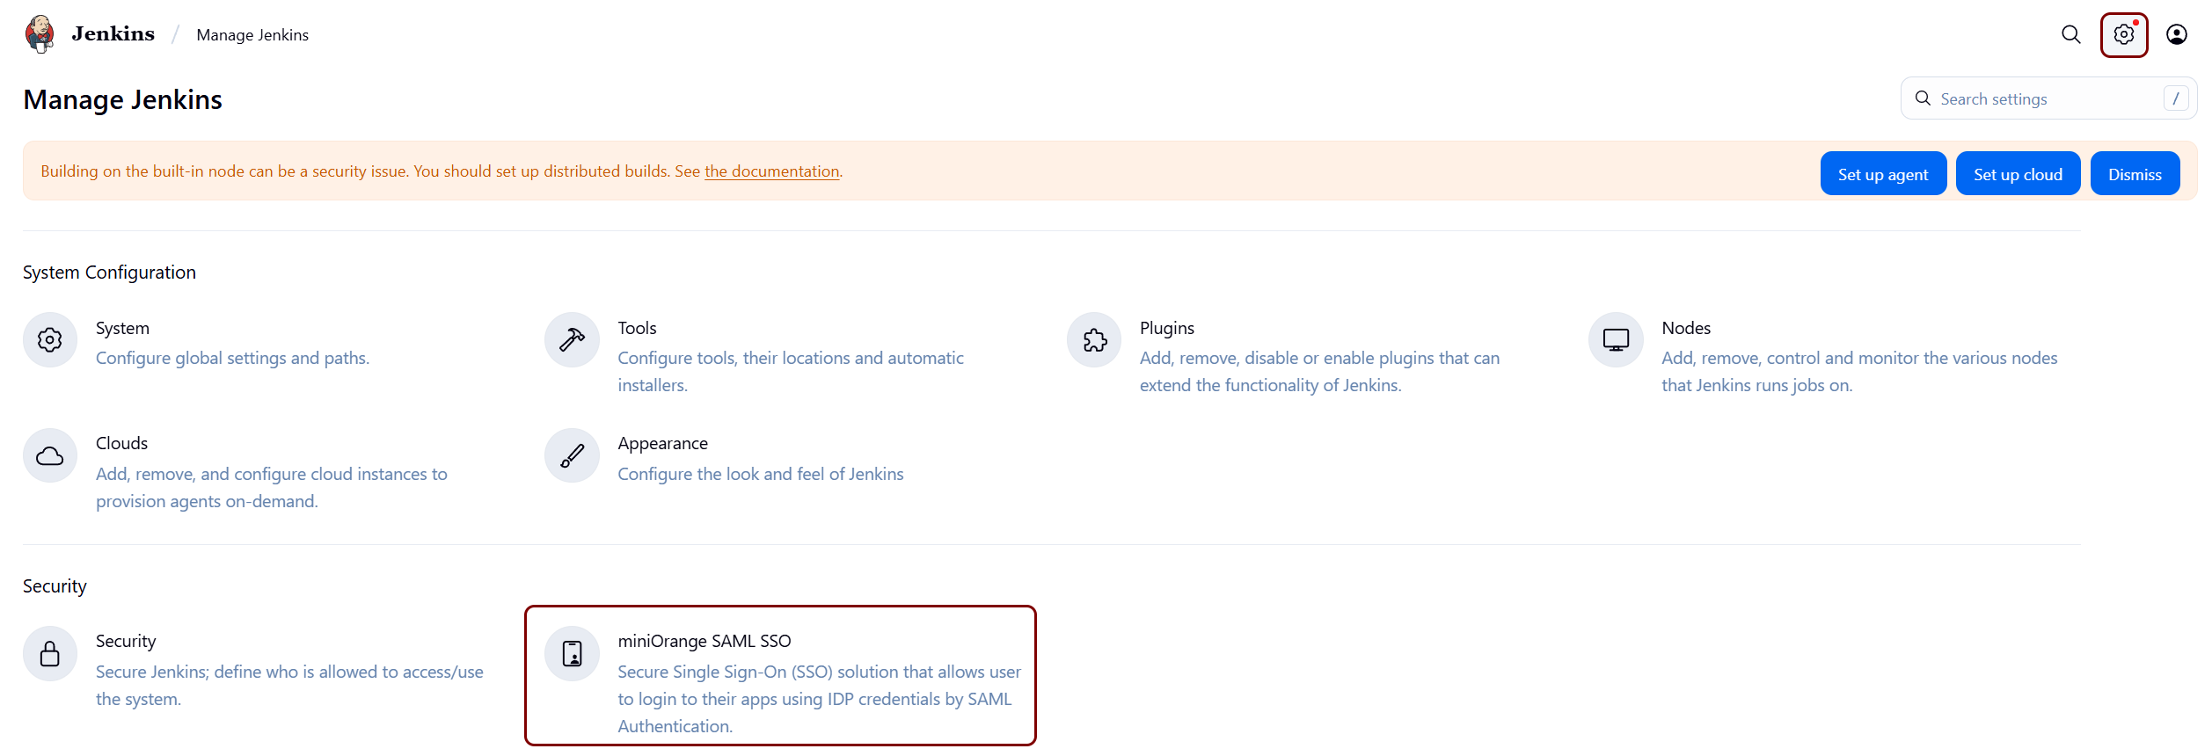This screenshot has width=2212, height=756.
Task: Dismiss the built-in node security warning
Action: [2134, 174]
